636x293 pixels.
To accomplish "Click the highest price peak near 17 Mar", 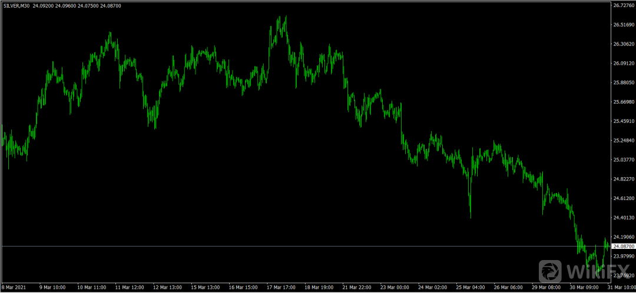I will pyautogui.click(x=286, y=18).
